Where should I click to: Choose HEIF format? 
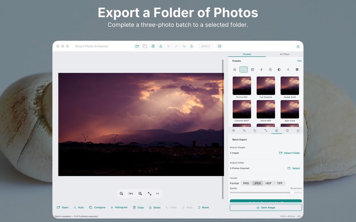click(x=268, y=183)
